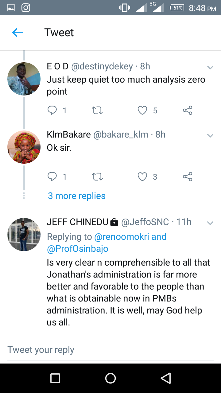Open options dropdown on E O D's tweet
The width and height of the screenshot is (221, 393).
click(x=210, y=67)
